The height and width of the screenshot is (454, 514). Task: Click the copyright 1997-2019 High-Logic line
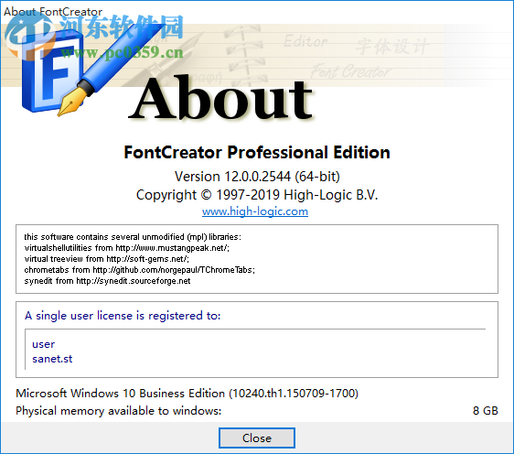[257, 195]
